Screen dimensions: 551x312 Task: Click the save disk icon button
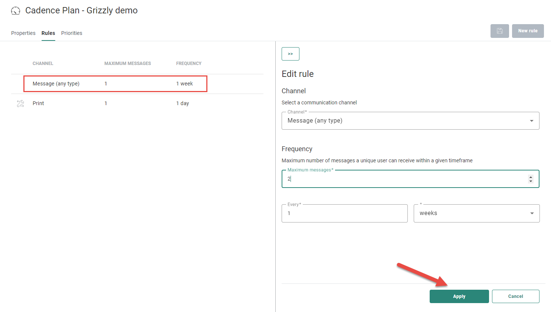[499, 31]
